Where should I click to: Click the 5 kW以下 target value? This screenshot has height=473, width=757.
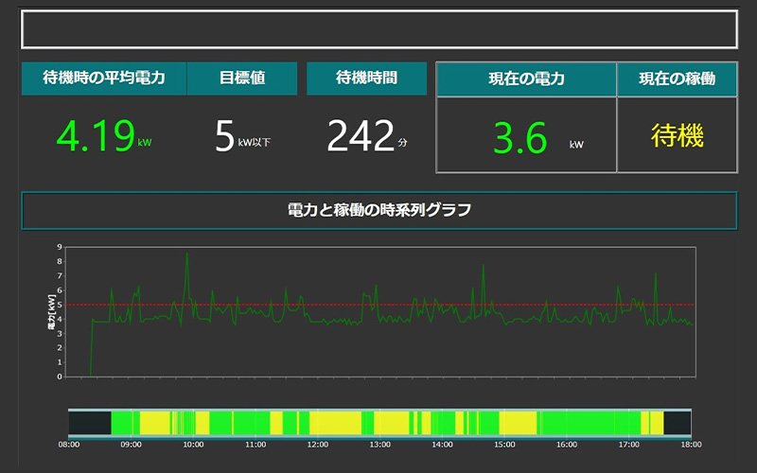[242, 136]
